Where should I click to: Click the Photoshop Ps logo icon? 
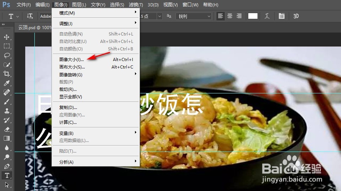point(6,5)
